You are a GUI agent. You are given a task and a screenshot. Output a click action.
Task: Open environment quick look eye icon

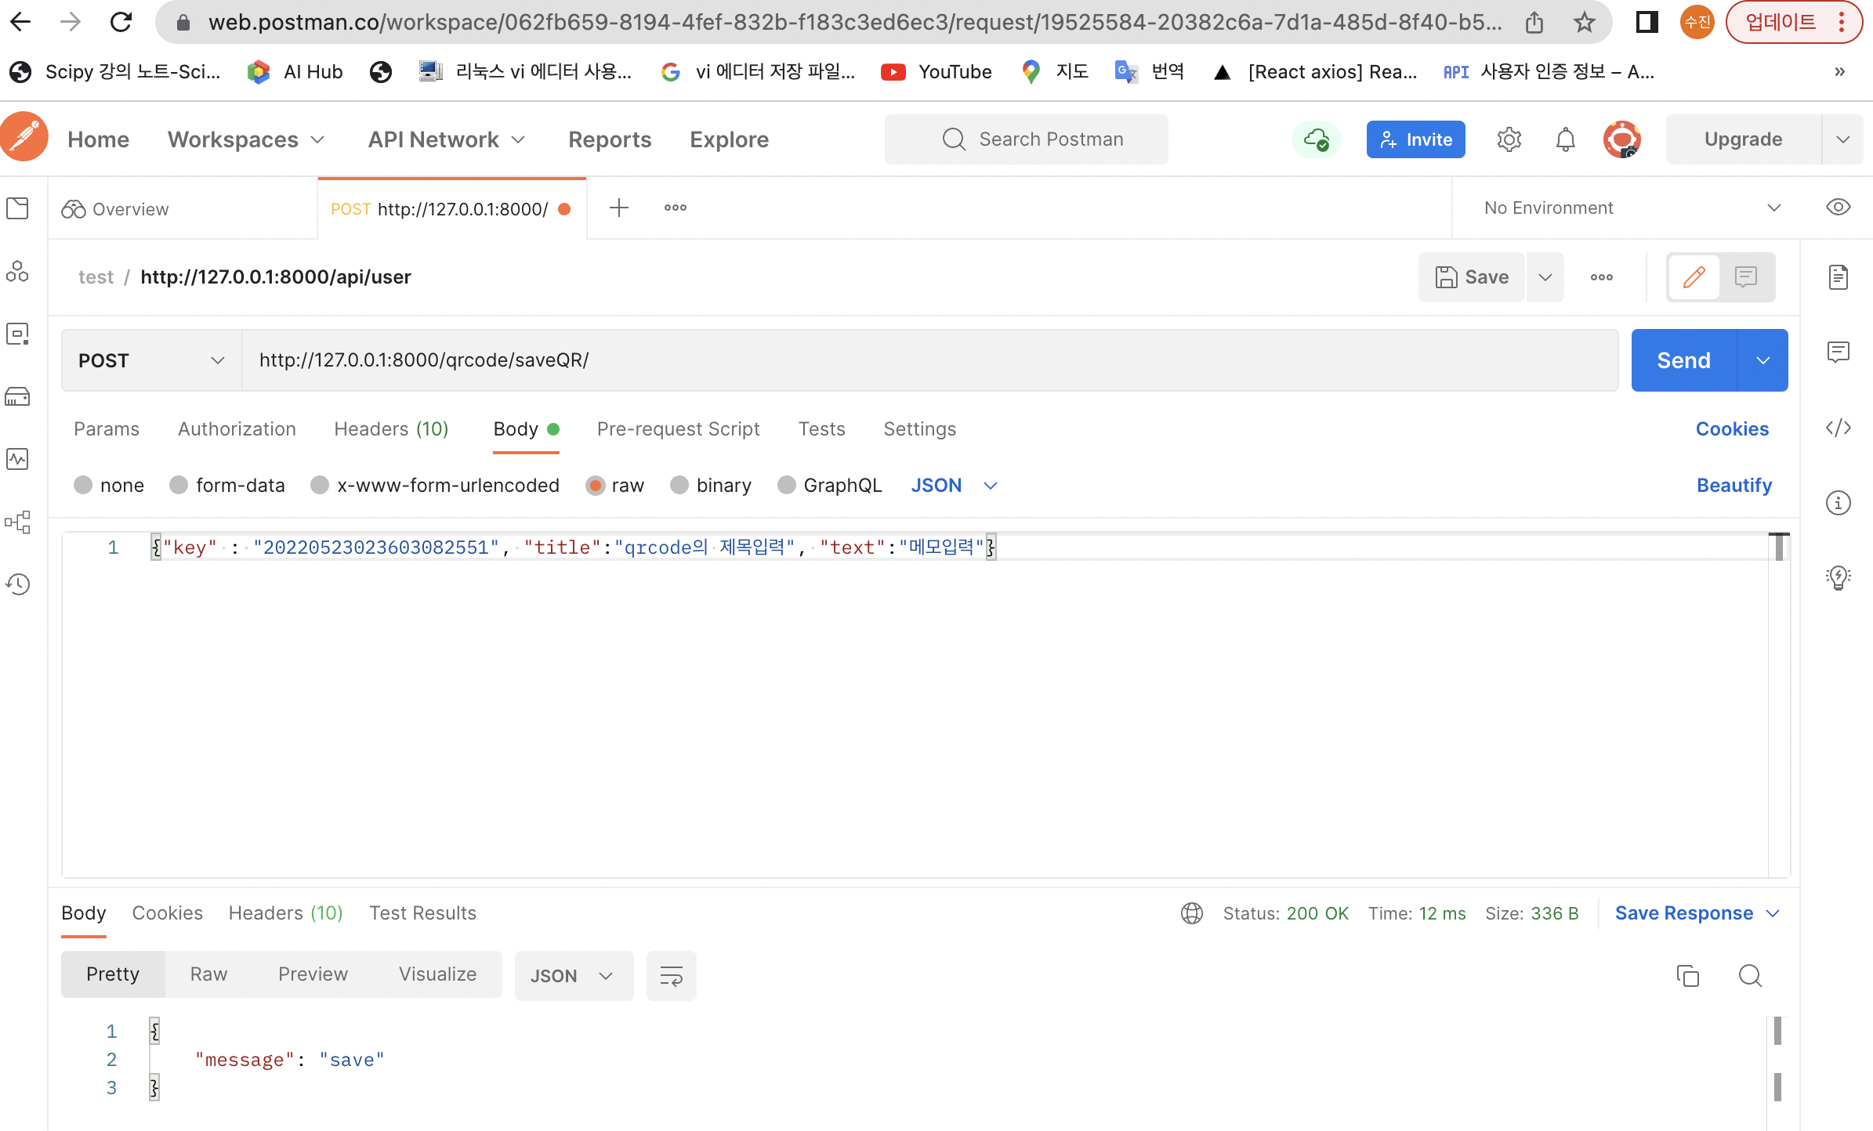click(1838, 208)
